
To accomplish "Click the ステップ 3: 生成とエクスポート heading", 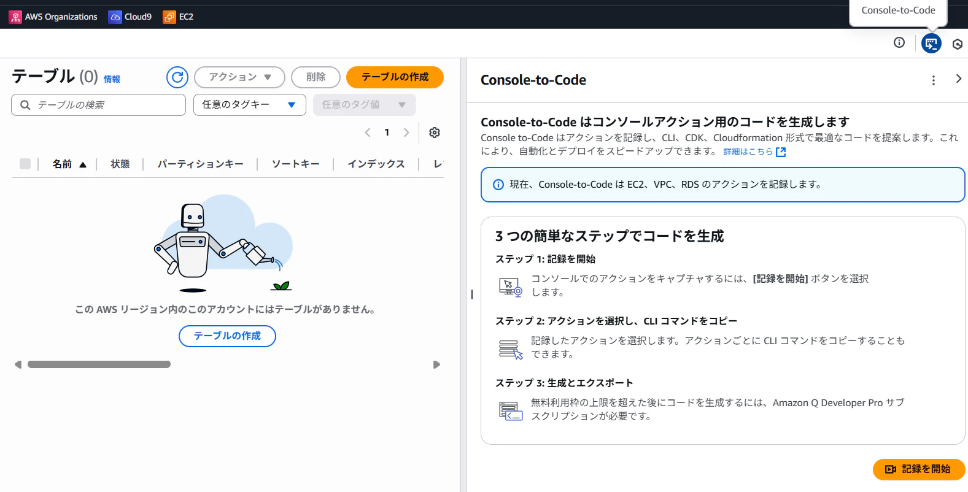I will pos(564,383).
